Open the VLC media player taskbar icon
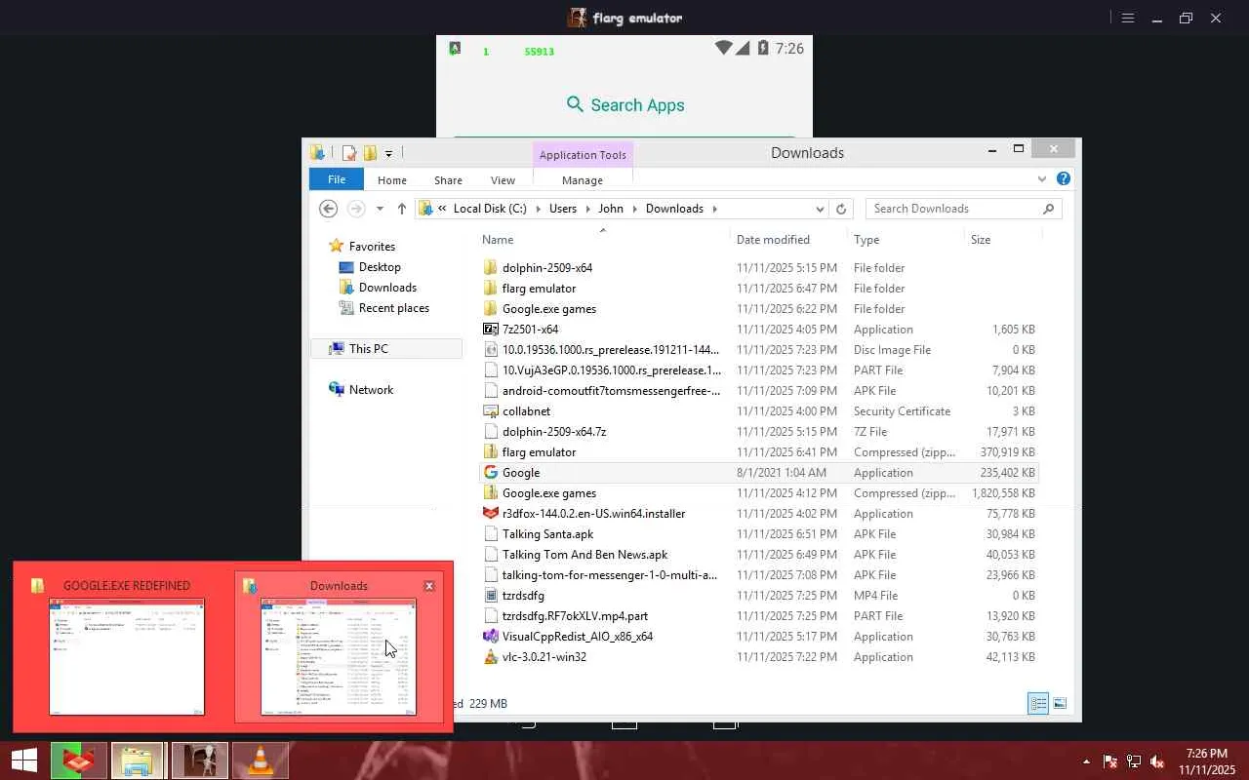The height and width of the screenshot is (780, 1249). pos(261,760)
